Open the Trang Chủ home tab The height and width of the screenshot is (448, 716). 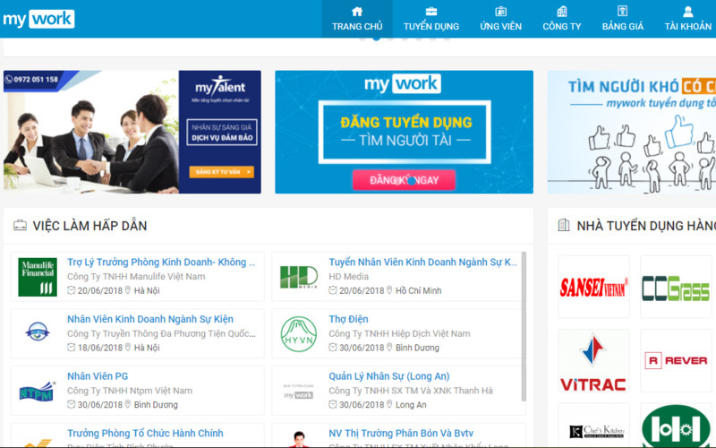pyautogui.click(x=357, y=19)
